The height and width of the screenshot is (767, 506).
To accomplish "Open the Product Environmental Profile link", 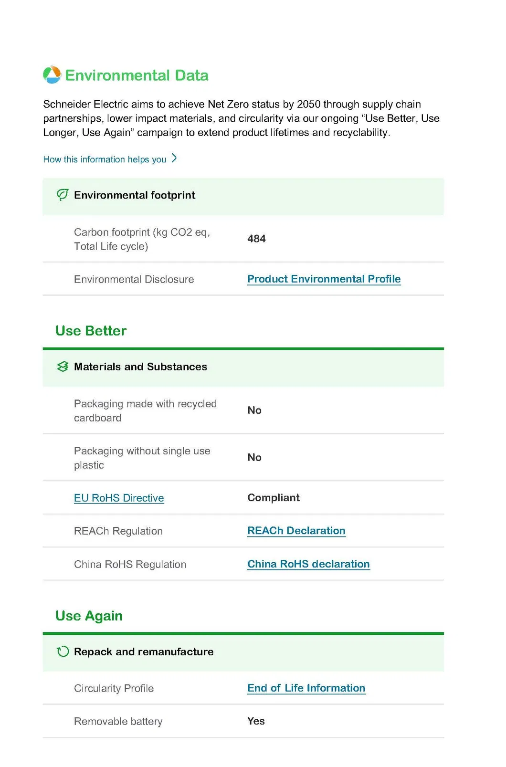I will [324, 279].
